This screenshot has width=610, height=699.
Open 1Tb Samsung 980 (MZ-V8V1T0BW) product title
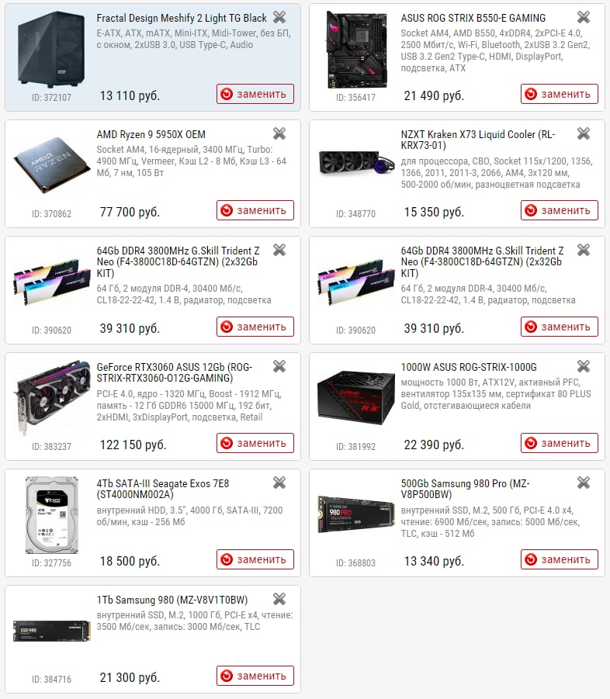pyautogui.click(x=172, y=600)
